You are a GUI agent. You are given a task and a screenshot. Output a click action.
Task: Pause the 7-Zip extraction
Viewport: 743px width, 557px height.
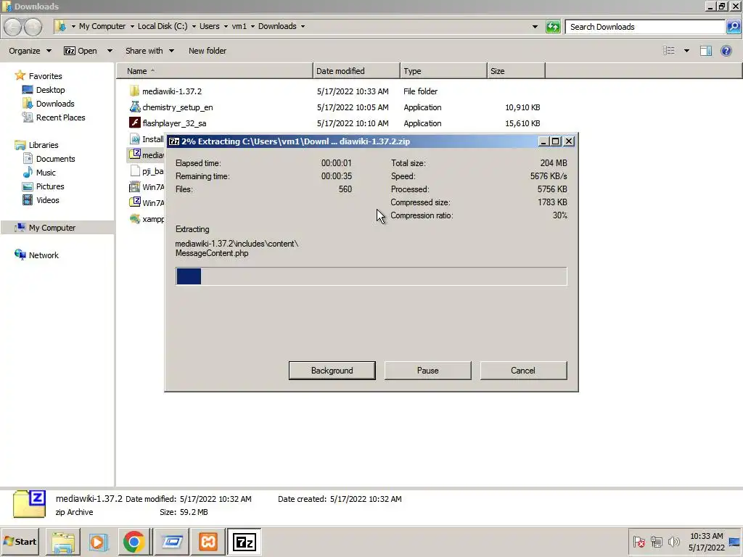pyautogui.click(x=427, y=371)
